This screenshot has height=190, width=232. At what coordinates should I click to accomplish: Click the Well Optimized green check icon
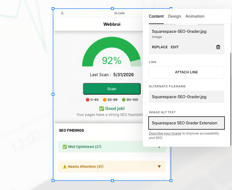pyautogui.click(x=65, y=147)
